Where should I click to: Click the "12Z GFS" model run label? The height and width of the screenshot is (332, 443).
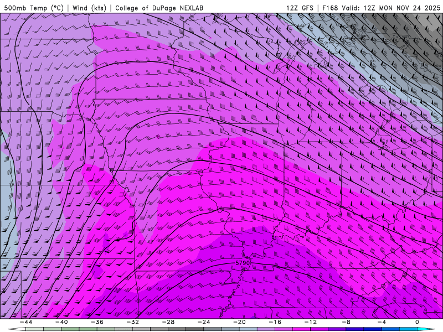click(300, 8)
